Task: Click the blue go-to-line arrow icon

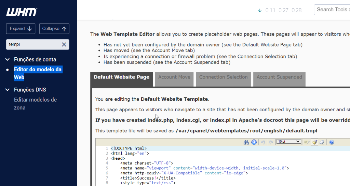Action: (x=254, y=142)
